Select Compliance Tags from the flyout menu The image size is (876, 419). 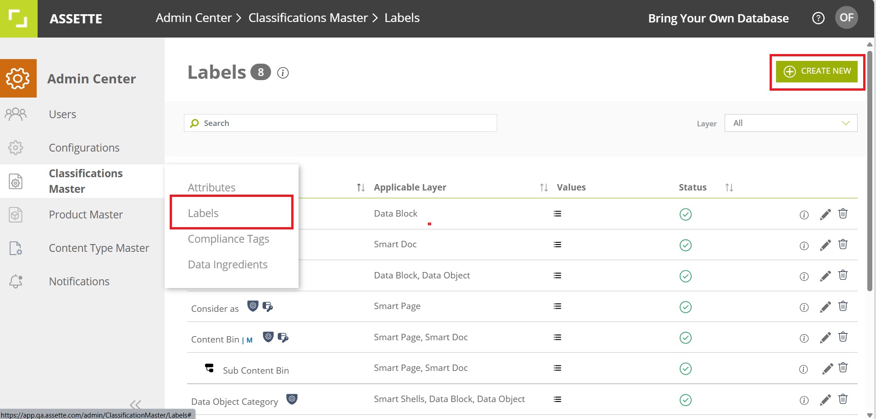(x=228, y=239)
